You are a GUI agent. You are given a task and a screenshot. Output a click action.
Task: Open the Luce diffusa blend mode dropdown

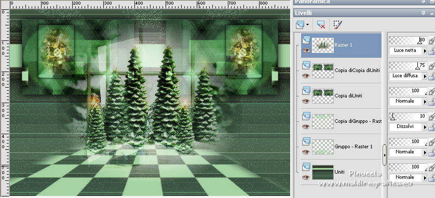coord(425,76)
